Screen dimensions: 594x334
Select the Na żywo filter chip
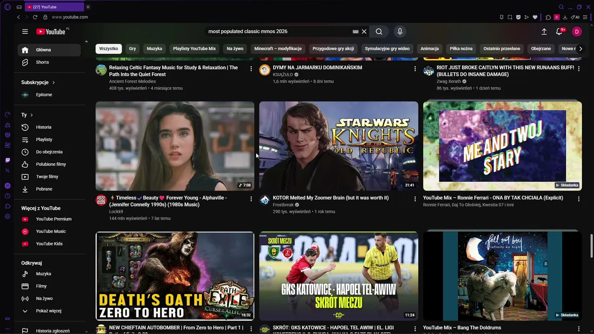tap(235, 49)
